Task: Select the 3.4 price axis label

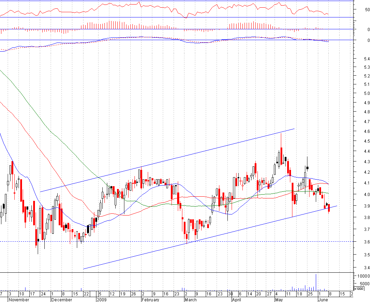Action: [x=367, y=268]
